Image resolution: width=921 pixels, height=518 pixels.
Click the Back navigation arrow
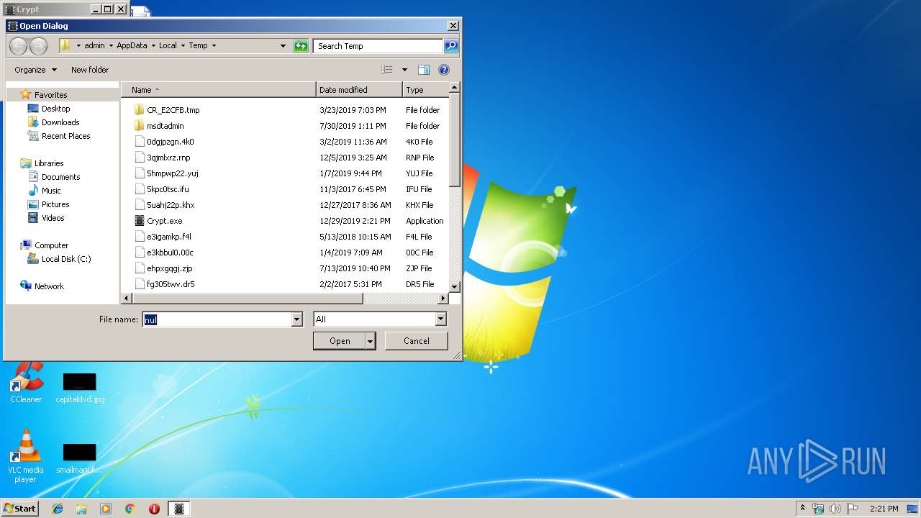point(18,46)
